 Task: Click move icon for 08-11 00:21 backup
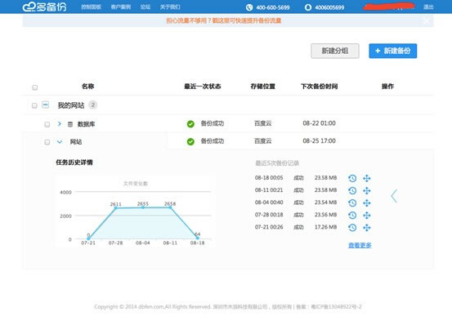click(367, 190)
